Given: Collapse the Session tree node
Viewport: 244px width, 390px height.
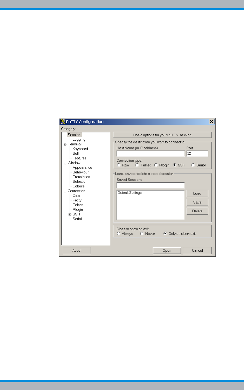Looking at the screenshot, I should (65, 135).
